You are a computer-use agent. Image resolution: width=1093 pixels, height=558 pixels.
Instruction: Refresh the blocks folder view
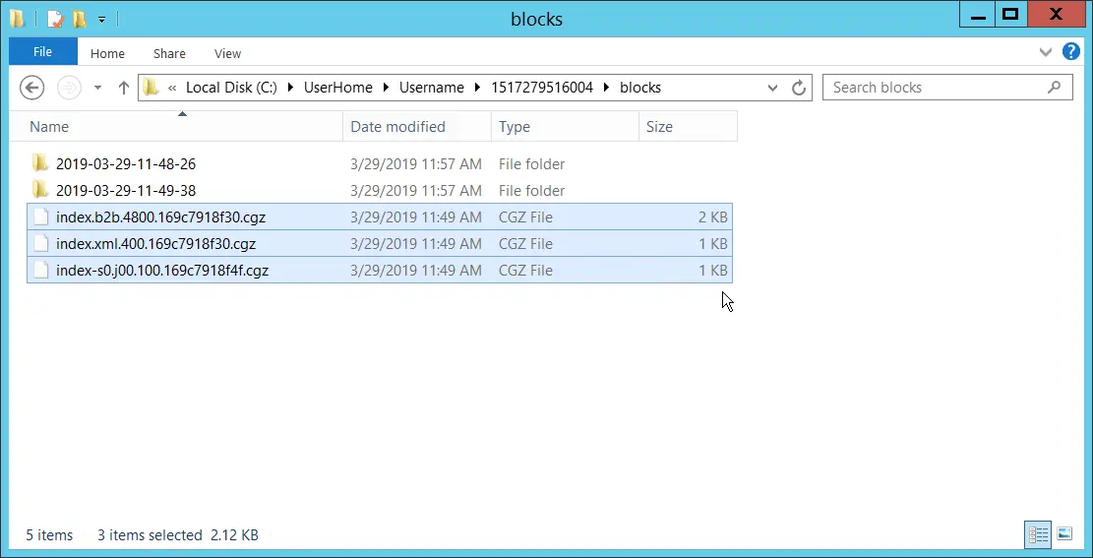799,88
